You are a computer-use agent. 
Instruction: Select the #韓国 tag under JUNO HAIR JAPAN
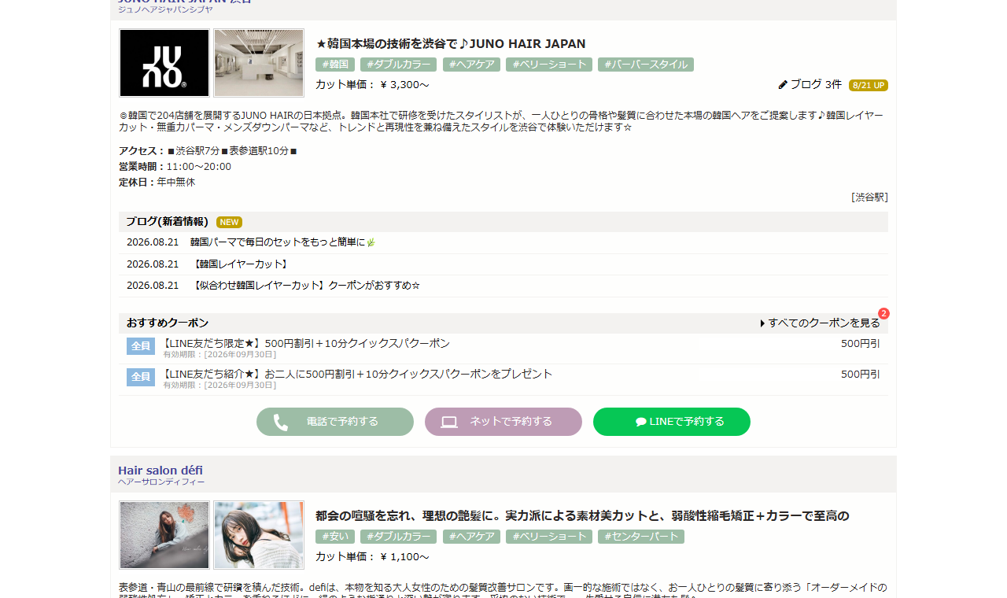point(335,65)
